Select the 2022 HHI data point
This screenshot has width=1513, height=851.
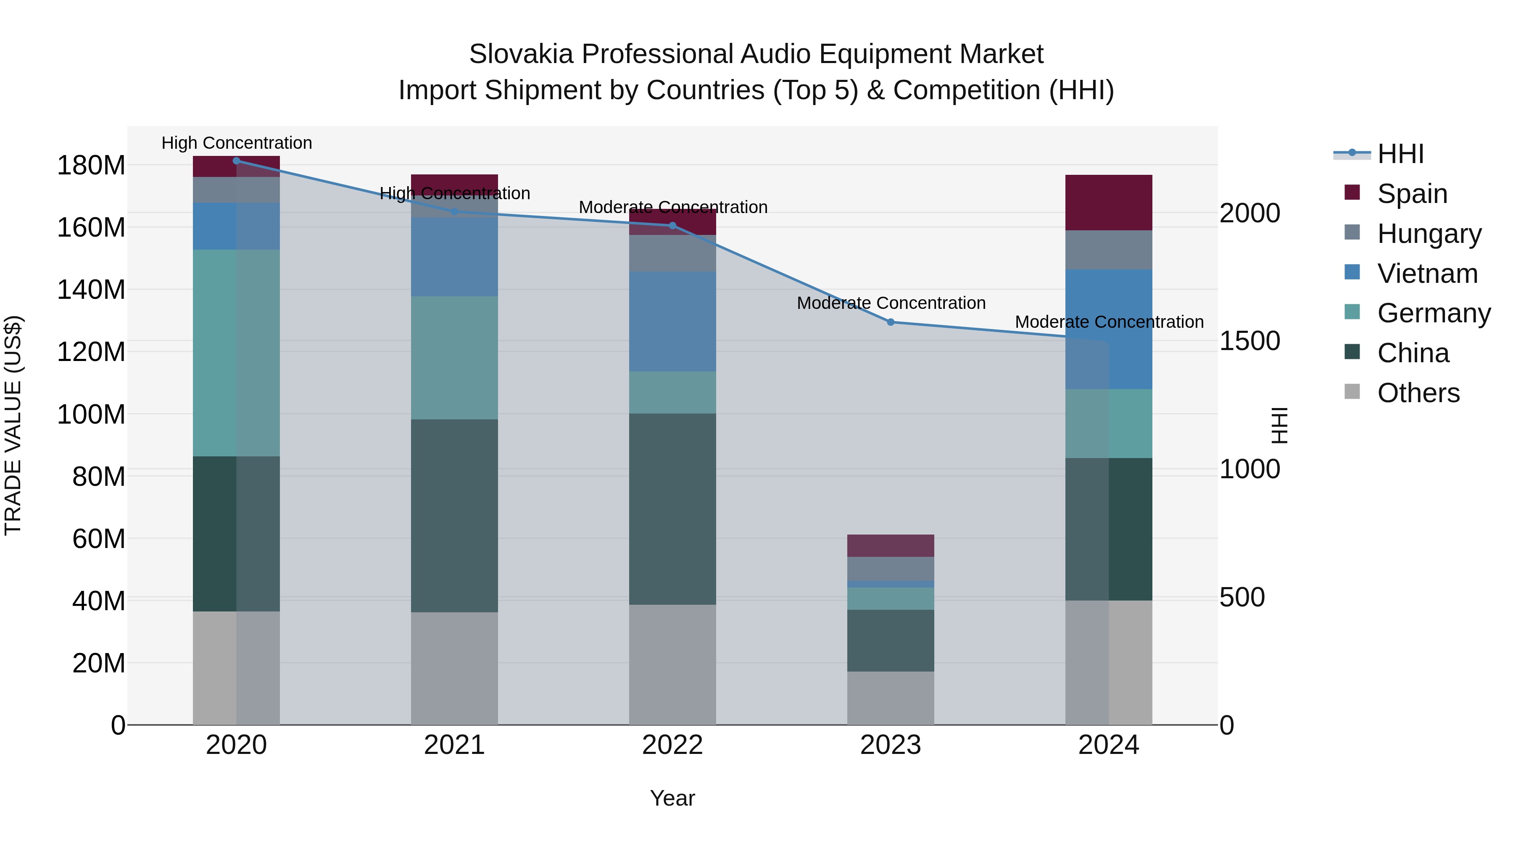[672, 226]
